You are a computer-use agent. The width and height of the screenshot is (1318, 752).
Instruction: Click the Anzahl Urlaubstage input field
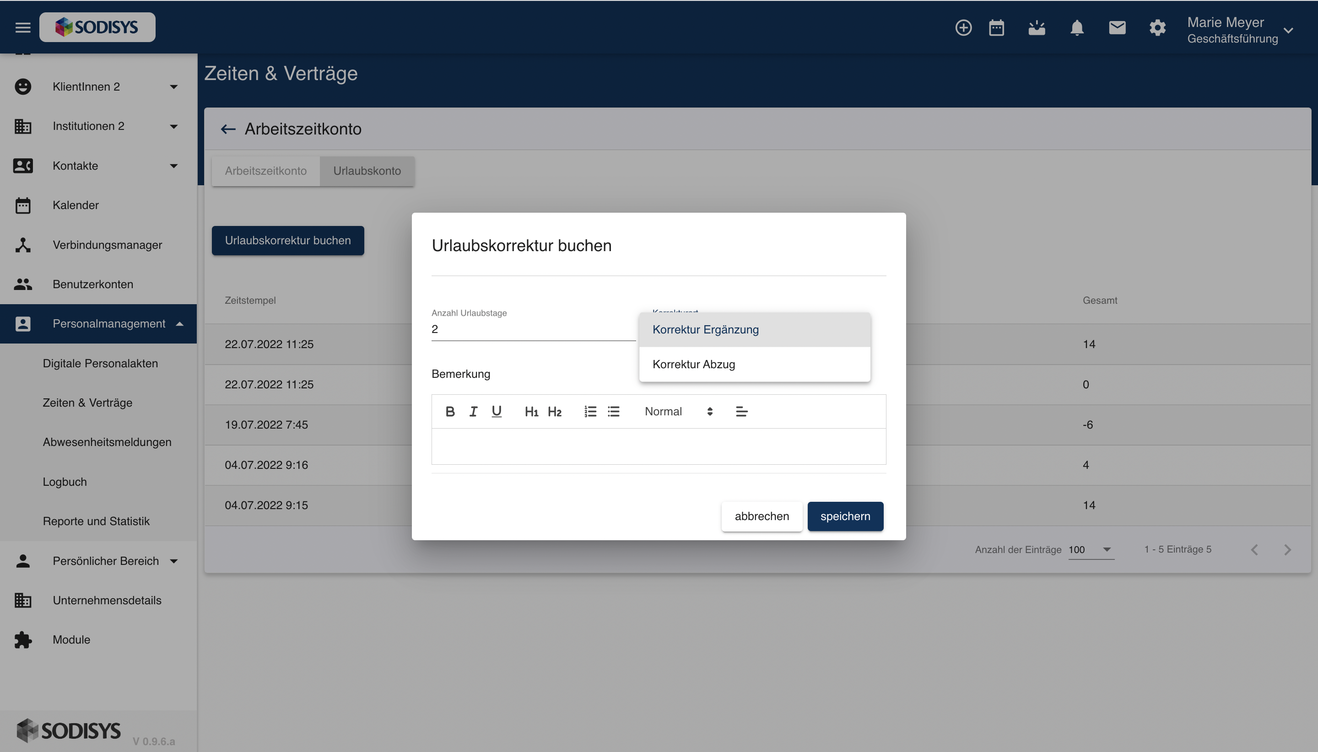(x=532, y=329)
